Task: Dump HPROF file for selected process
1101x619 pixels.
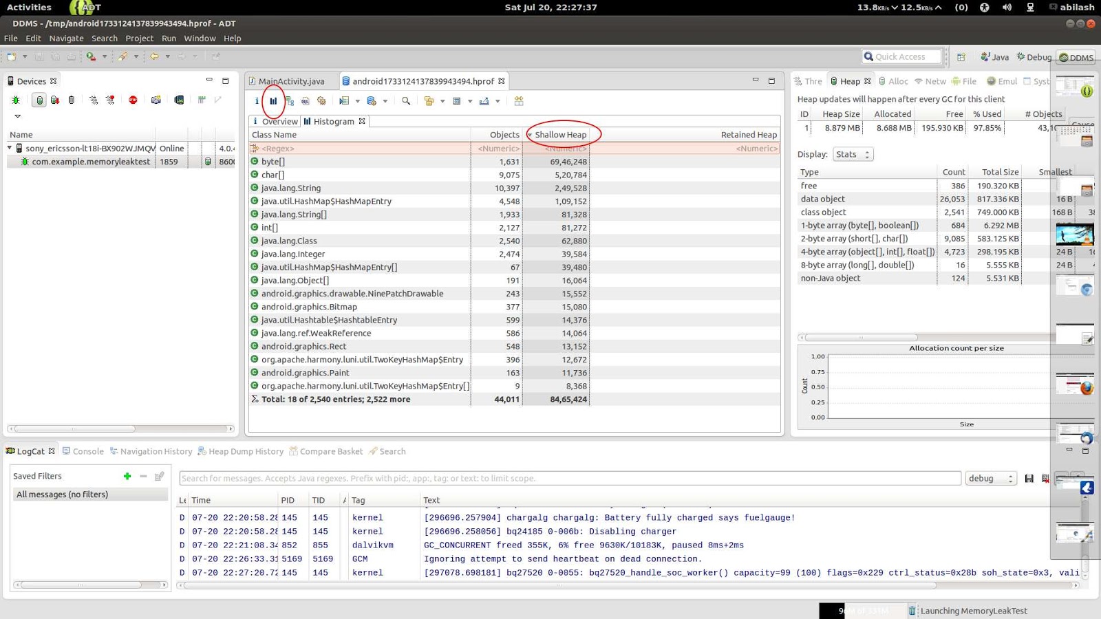Action: pyautogui.click(x=55, y=100)
